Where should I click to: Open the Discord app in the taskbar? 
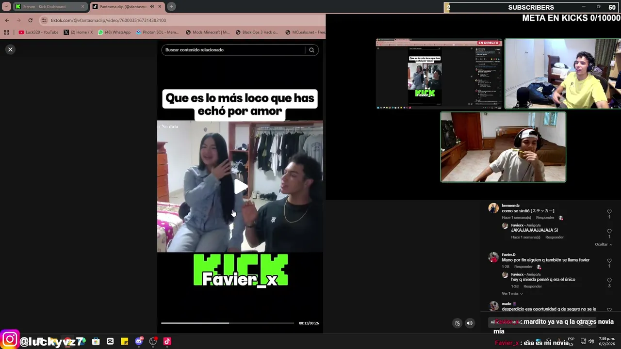139,341
